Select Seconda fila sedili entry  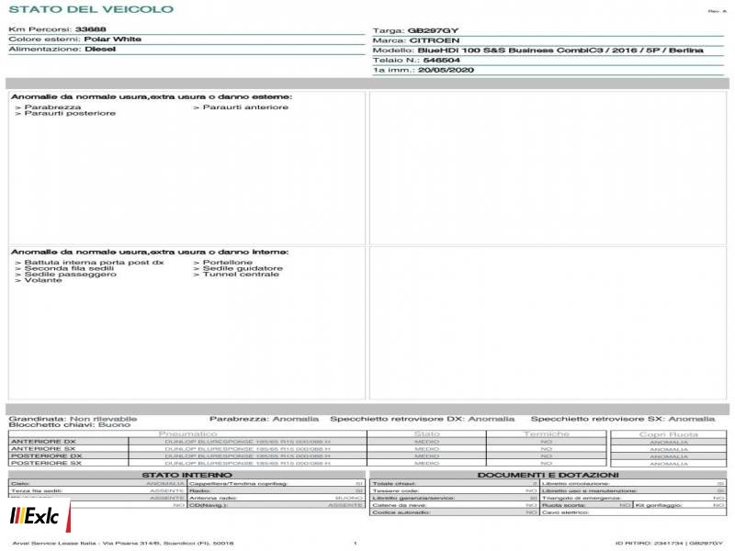(x=69, y=268)
